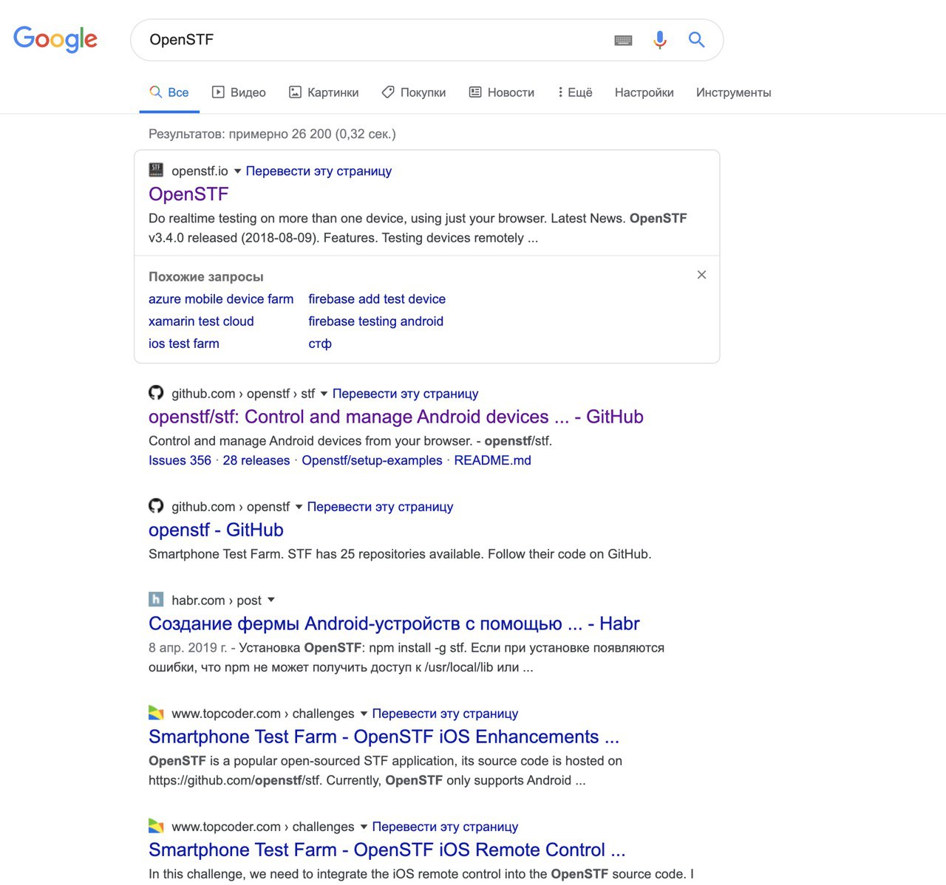Open openstf - GitHub result
The height and width of the screenshot is (885, 946).
[216, 530]
